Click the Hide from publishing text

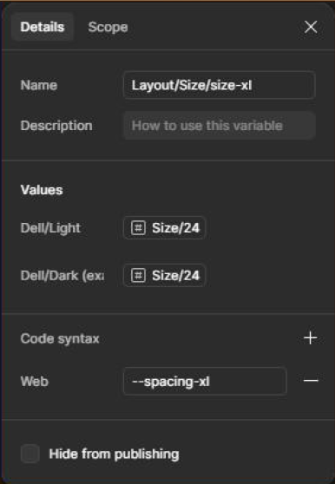(x=115, y=454)
